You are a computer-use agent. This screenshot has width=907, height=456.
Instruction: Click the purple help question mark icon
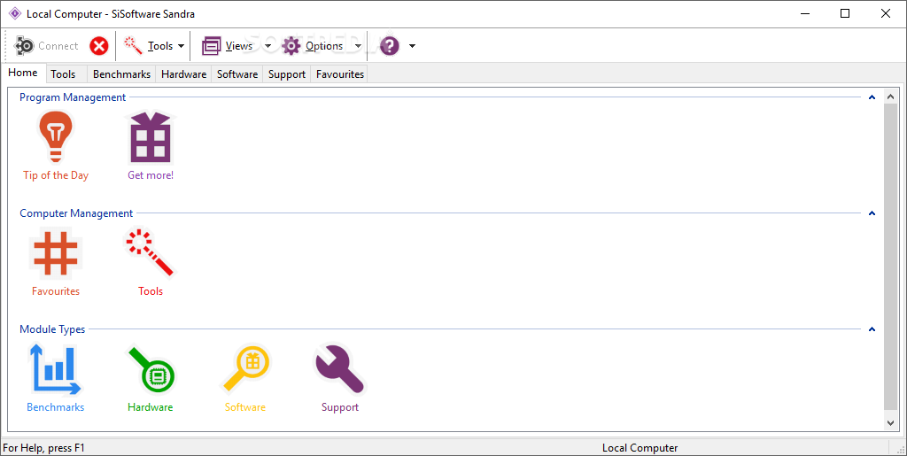[390, 46]
